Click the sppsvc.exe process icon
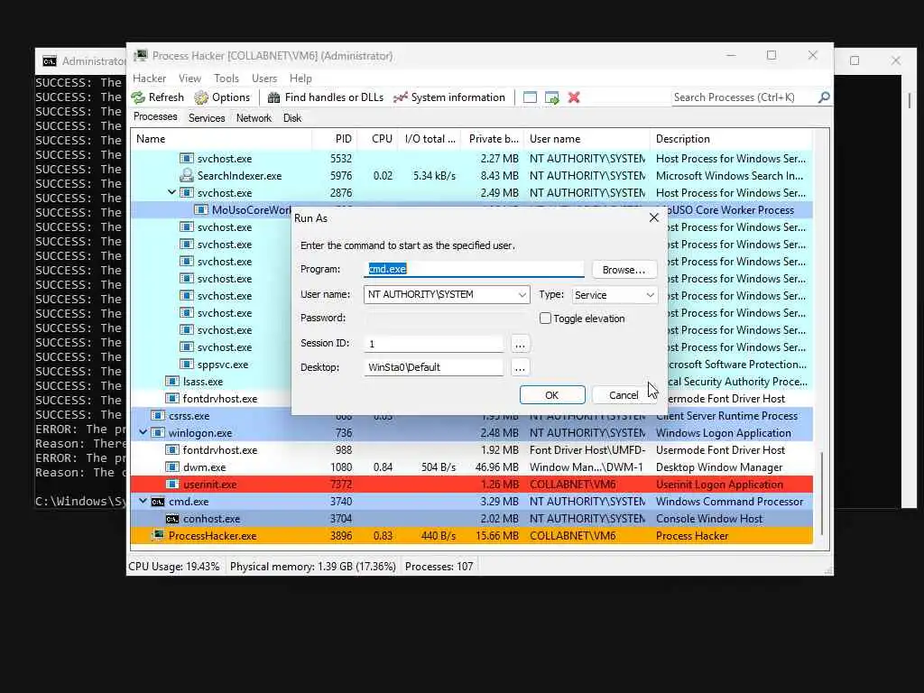 pos(187,365)
